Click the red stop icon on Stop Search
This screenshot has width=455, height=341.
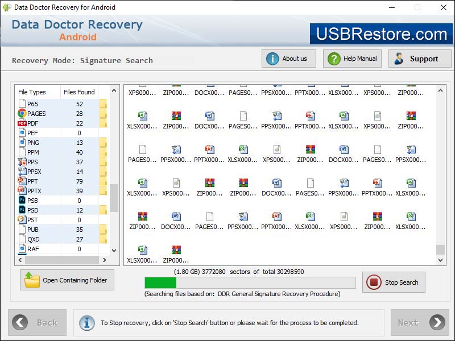click(375, 282)
